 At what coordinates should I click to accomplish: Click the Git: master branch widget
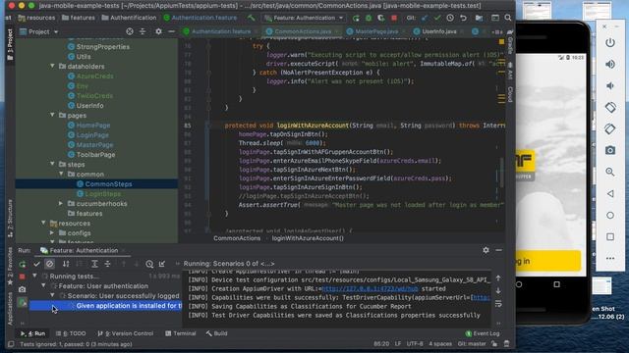472,344
